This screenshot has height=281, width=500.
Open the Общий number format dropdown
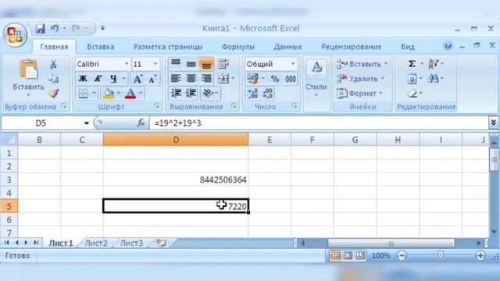[293, 64]
